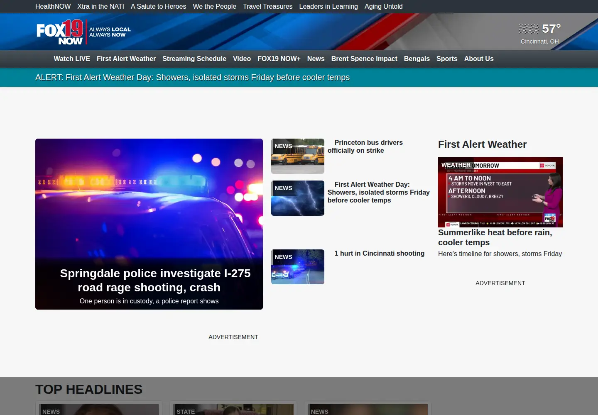The width and height of the screenshot is (598, 415).
Task: Click the school buses thumbnail
Action: [x=298, y=156]
